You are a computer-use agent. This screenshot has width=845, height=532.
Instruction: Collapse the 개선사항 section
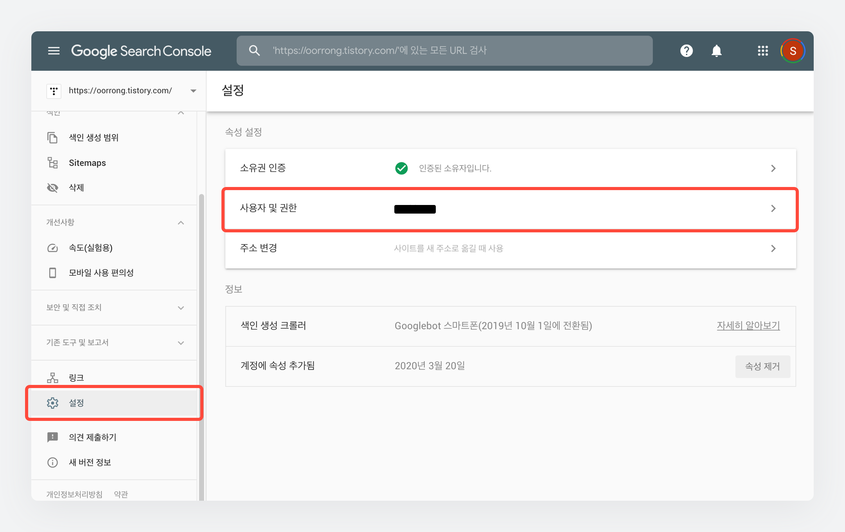pyautogui.click(x=181, y=222)
